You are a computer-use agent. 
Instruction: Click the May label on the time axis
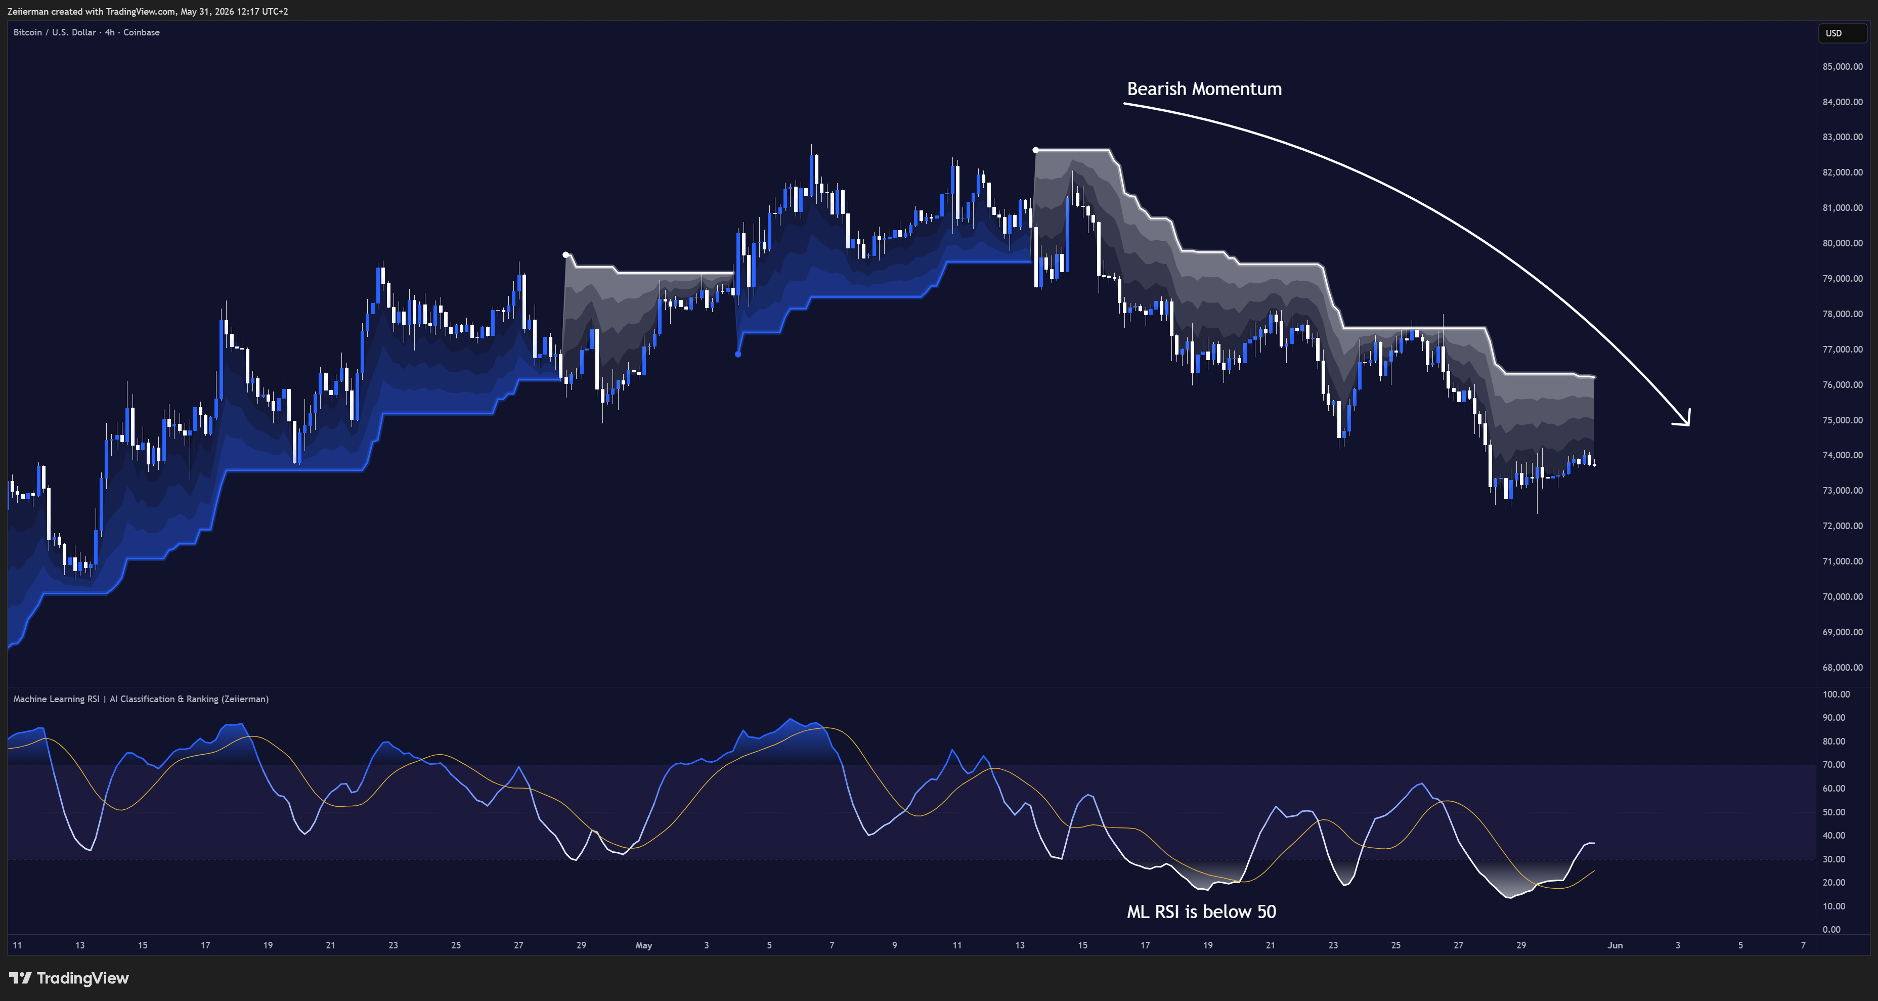point(644,945)
